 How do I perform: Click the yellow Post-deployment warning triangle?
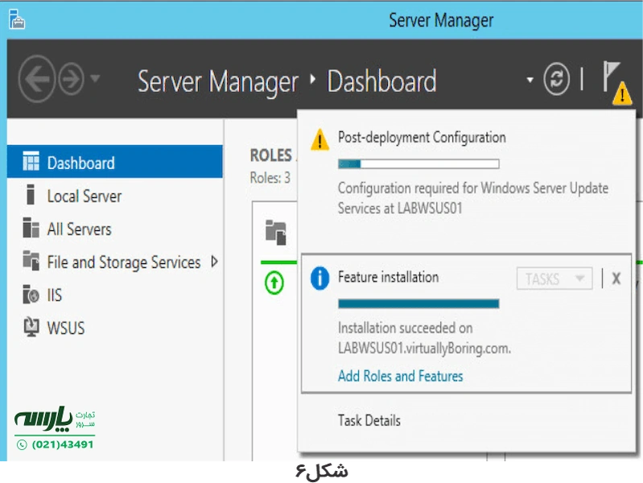click(x=319, y=140)
